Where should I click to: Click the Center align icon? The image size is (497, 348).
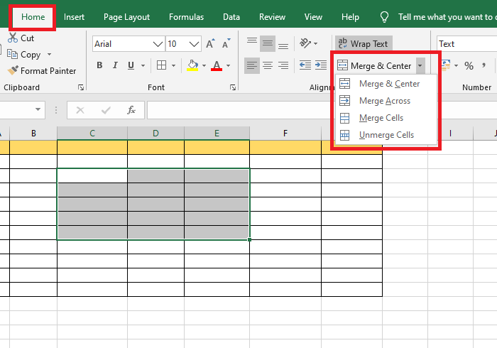268,65
